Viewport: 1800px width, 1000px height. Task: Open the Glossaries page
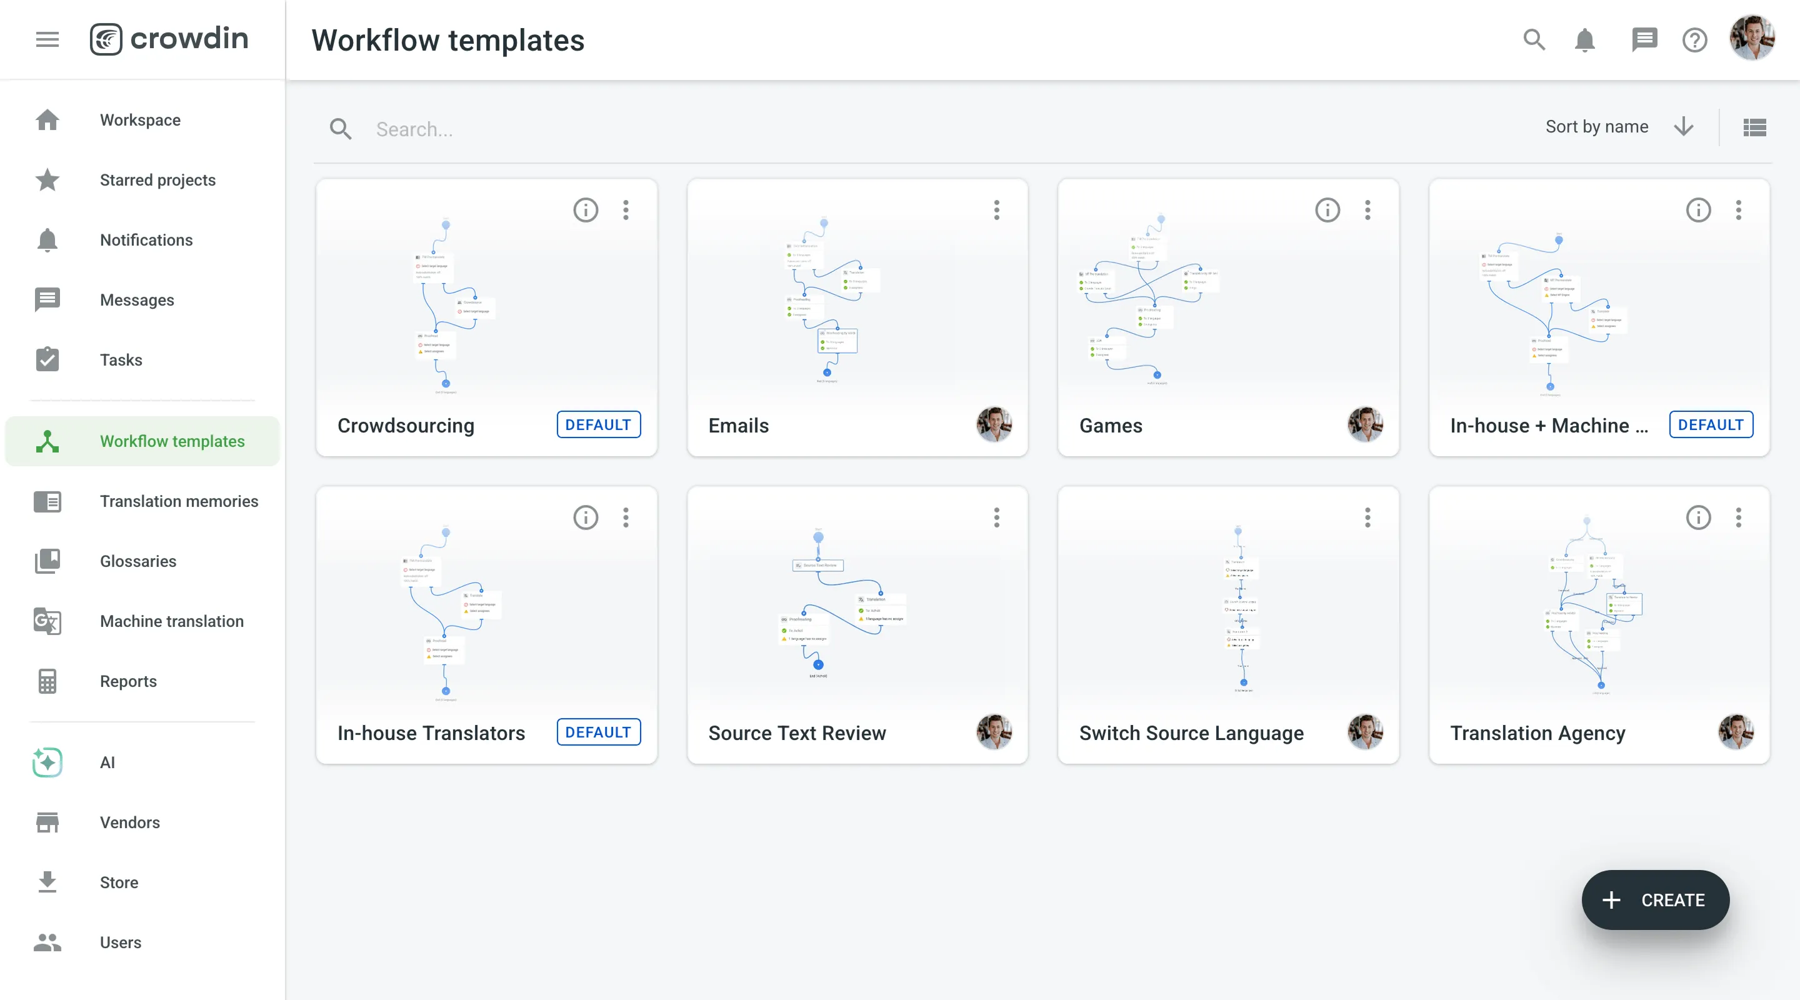(x=137, y=561)
